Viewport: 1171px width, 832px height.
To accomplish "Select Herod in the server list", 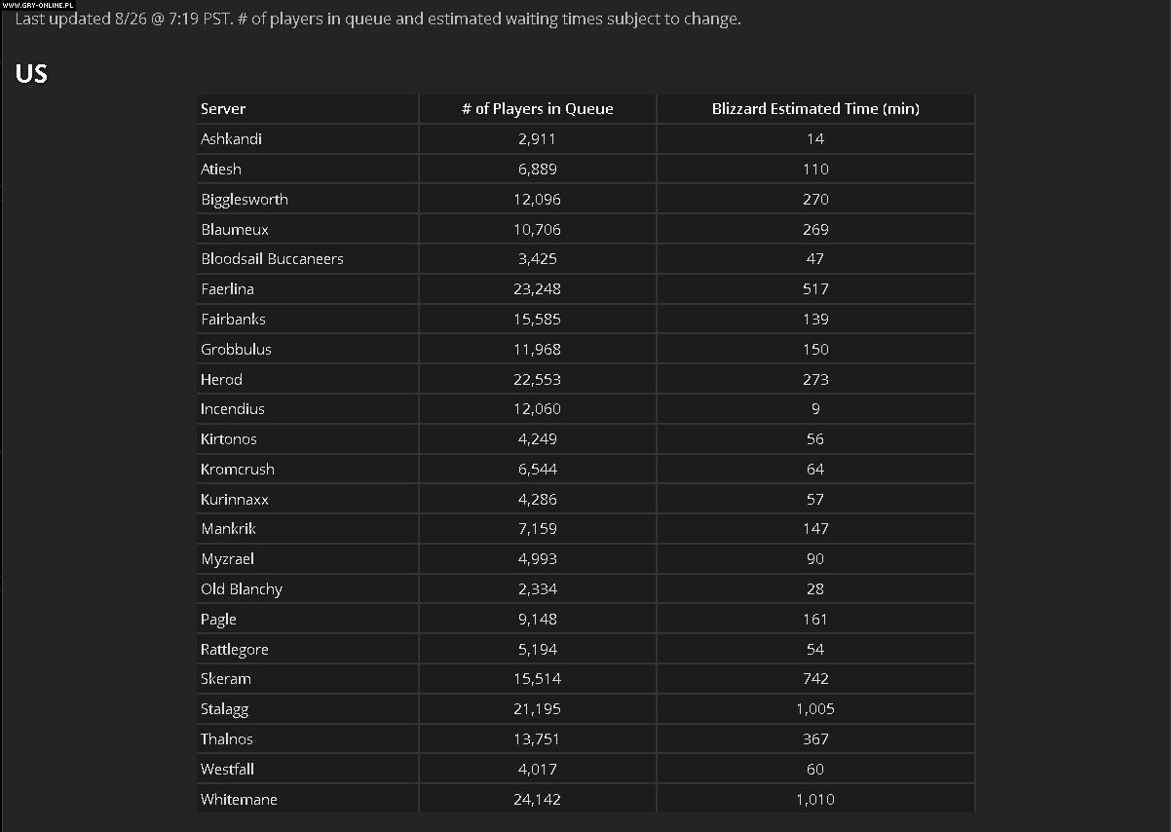I will pyautogui.click(x=221, y=379).
